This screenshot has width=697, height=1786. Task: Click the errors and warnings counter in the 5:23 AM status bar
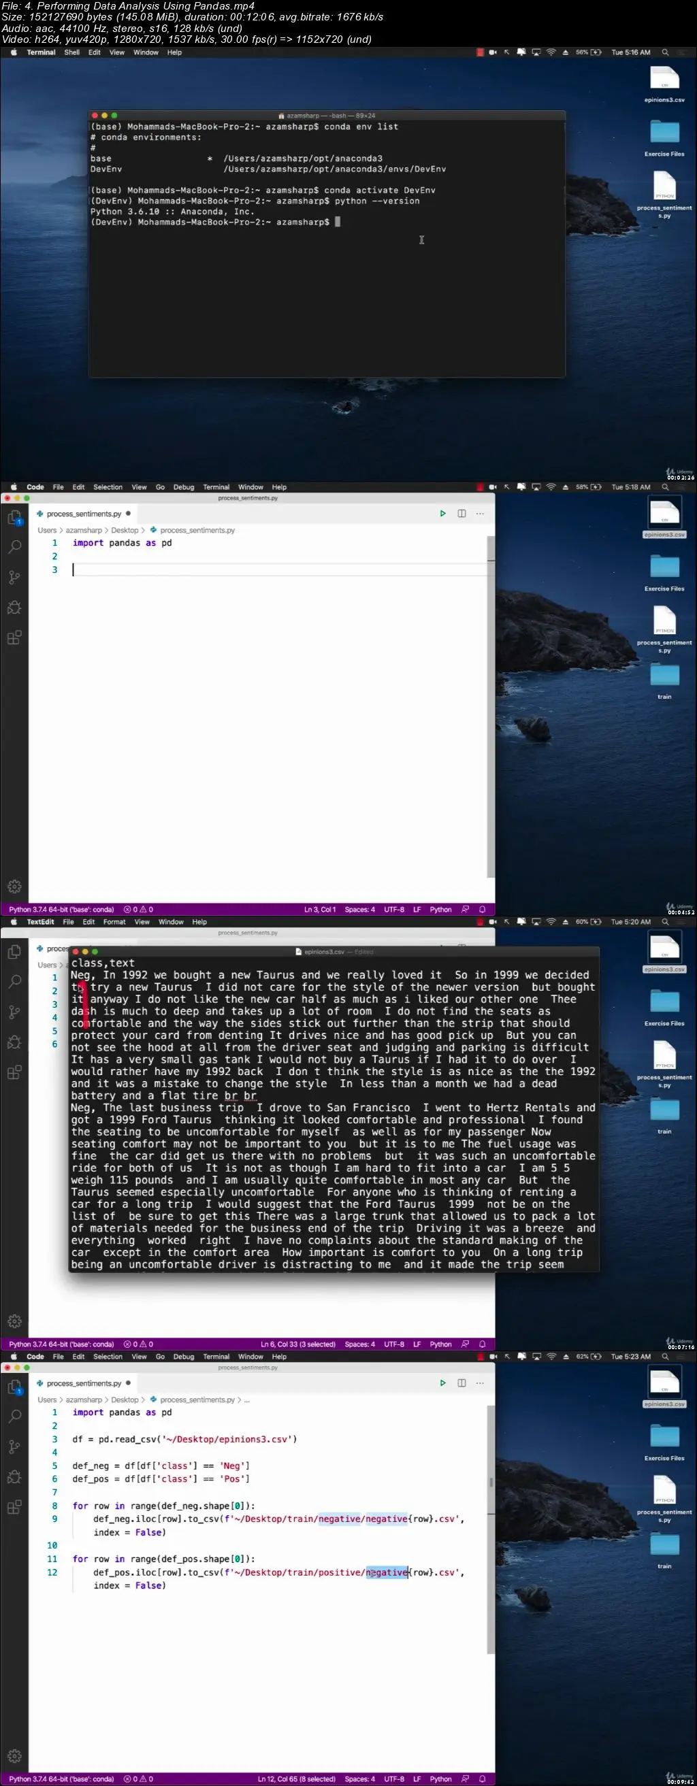tap(138, 1779)
